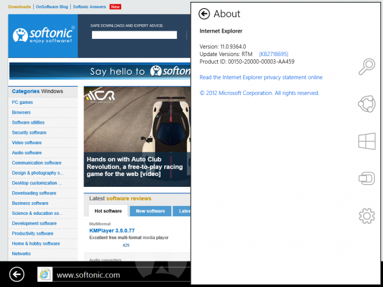Open the Communication software category
The image size is (383, 287).
point(36,163)
